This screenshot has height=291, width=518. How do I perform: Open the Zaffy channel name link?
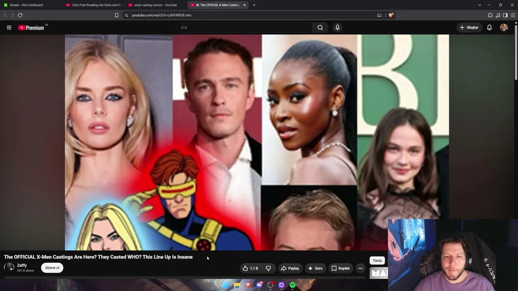(22, 266)
